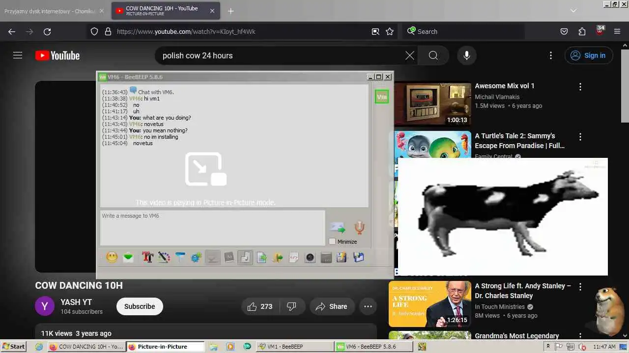The width and height of the screenshot is (629, 353).
Task: Open the font (red T) tool in BeeBEEP
Action: point(147,257)
